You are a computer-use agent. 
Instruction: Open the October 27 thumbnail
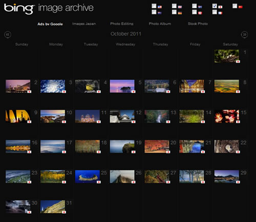[157, 176]
